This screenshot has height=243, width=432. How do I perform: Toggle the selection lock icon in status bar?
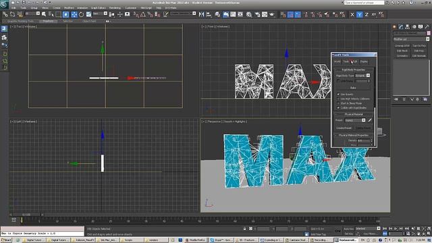[x=244, y=229]
